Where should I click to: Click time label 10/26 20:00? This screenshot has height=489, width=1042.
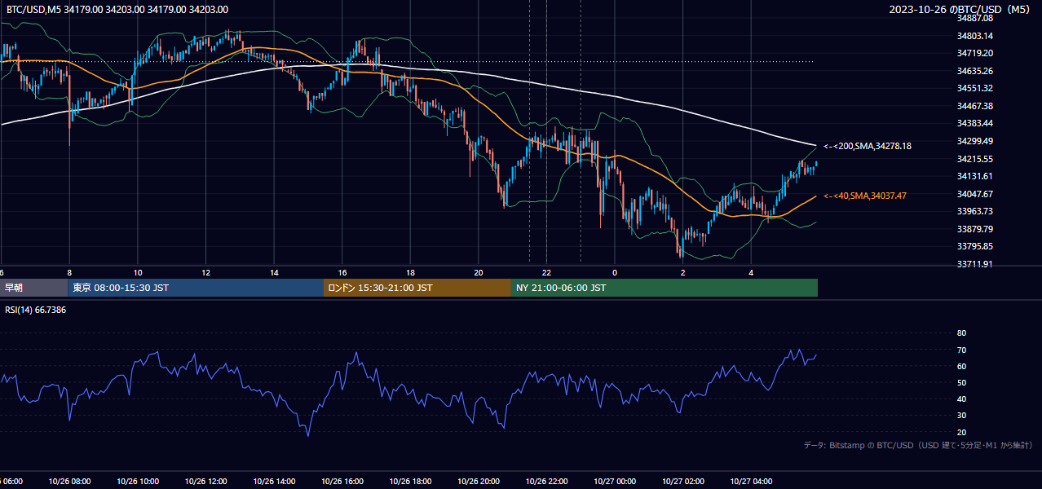[479, 482]
